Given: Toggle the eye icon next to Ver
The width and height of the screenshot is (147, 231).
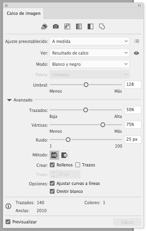Looking at the screenshot, I should click(x=137, y=53).
